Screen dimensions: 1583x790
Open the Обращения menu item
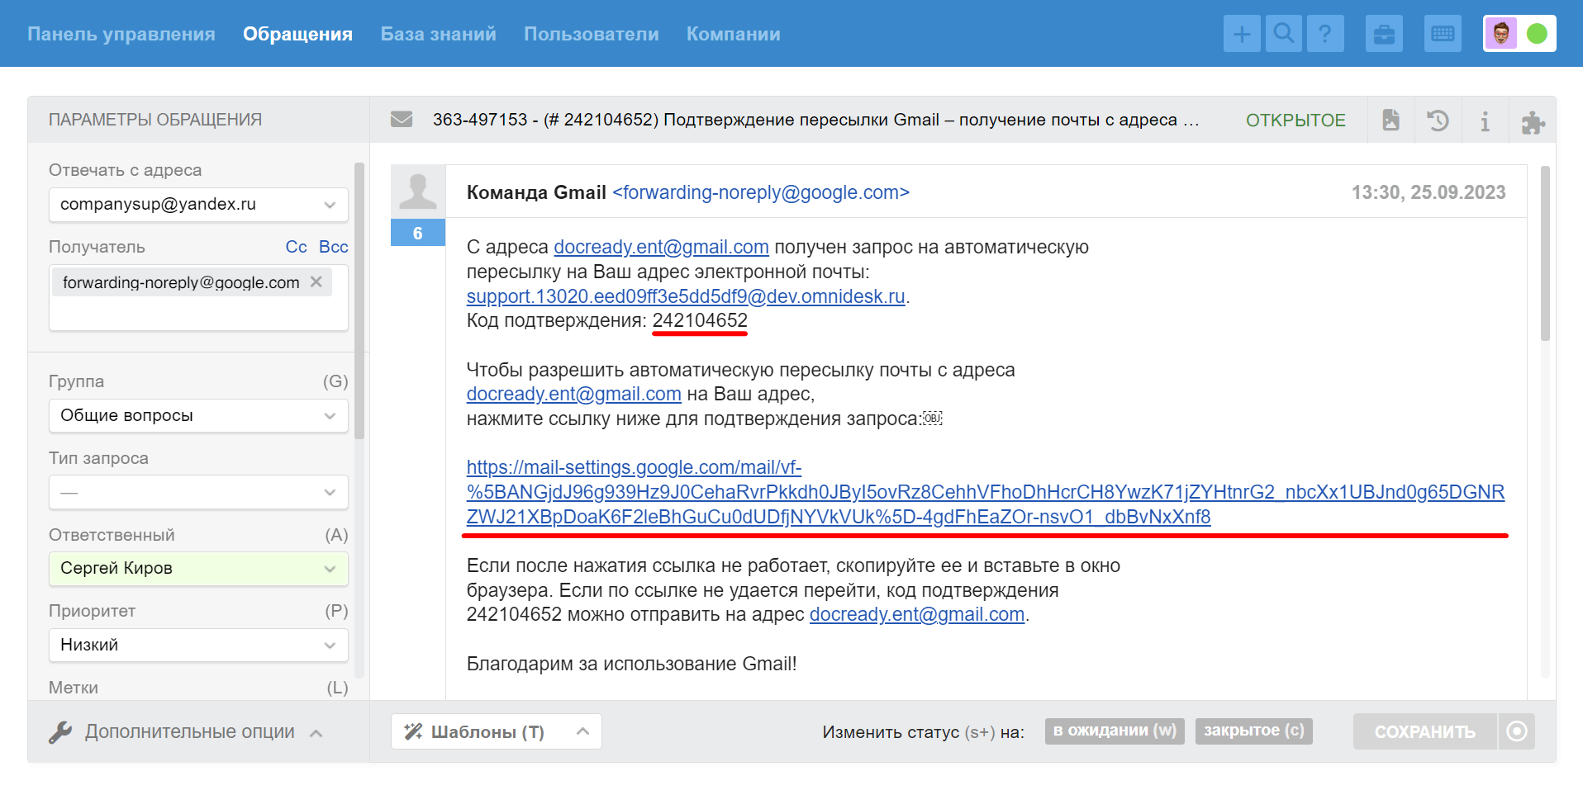pyautogui.click(x=297, y=34)
